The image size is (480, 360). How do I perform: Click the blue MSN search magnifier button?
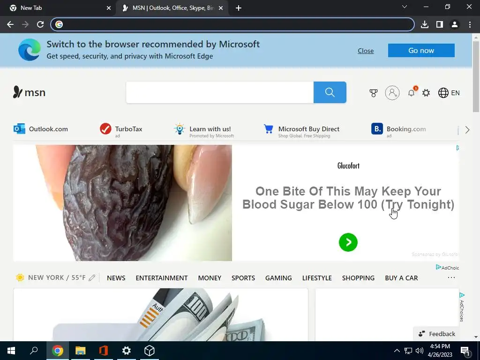(330, 92)
